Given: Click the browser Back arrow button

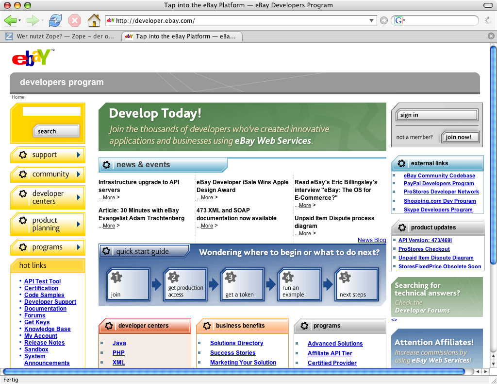Looking at the screenshot, I should coord(10,20).
